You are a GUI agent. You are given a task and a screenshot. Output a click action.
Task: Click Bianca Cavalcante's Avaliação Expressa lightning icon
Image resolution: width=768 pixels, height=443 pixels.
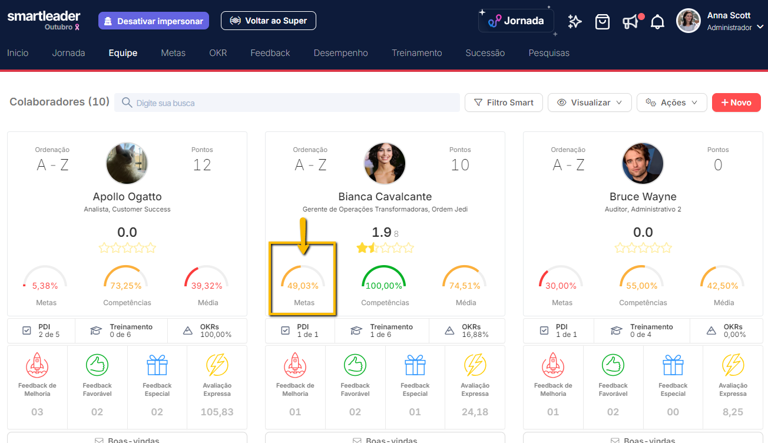click(475, 365)
